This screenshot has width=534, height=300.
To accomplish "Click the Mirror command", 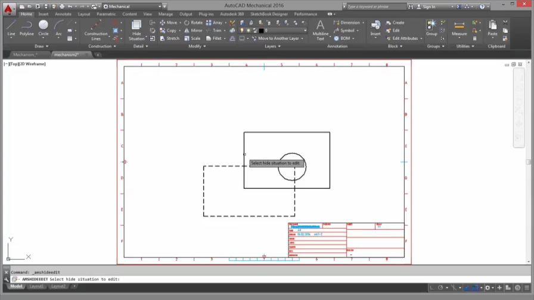I will pos(194,30).
